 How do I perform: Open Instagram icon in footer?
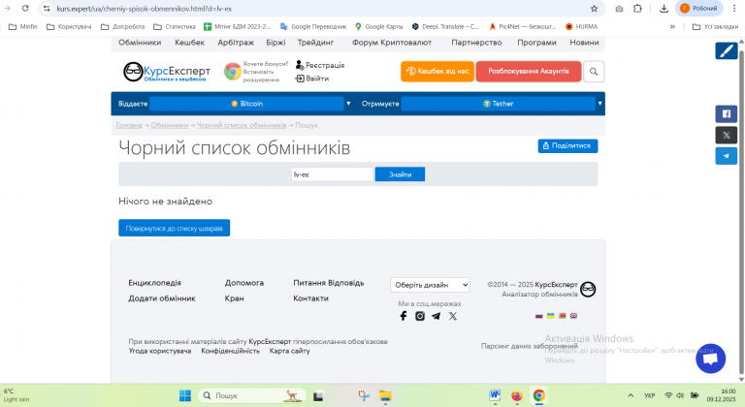420,316
